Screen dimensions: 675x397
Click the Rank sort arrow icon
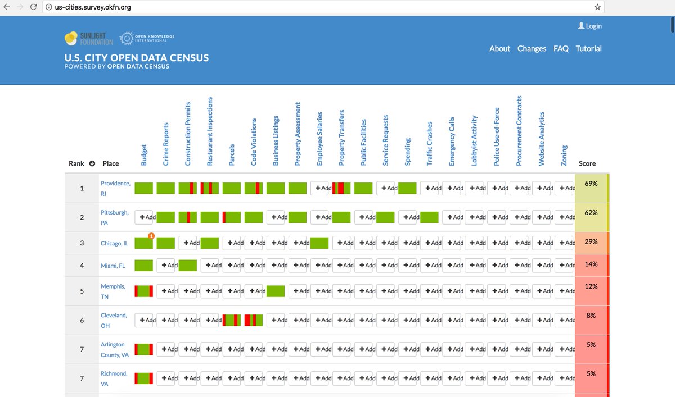point(92,163)
